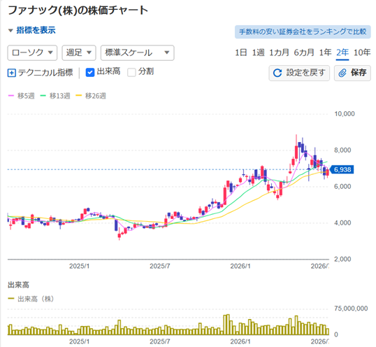The image size is (376, 347).
Task: Click the pink 移5週 legend marker
Action: 11,96
